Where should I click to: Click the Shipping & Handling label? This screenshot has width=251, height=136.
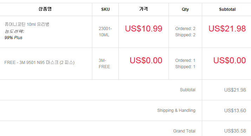coord(176,110)
